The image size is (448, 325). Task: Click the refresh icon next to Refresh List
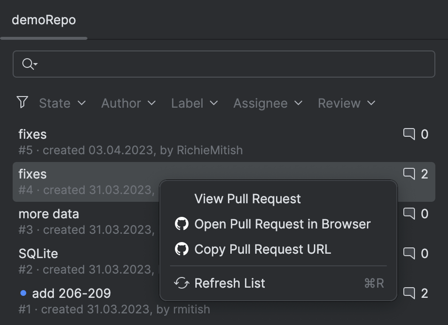[x=182, y=283]
